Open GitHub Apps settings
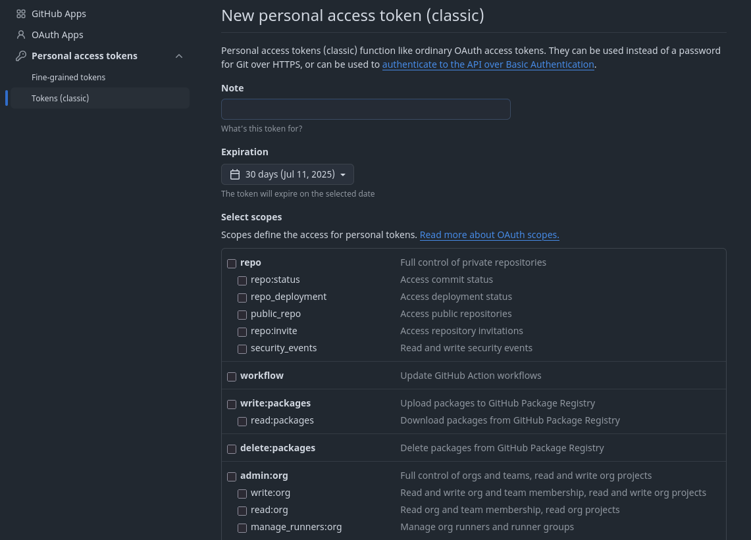 pos(59,14)
